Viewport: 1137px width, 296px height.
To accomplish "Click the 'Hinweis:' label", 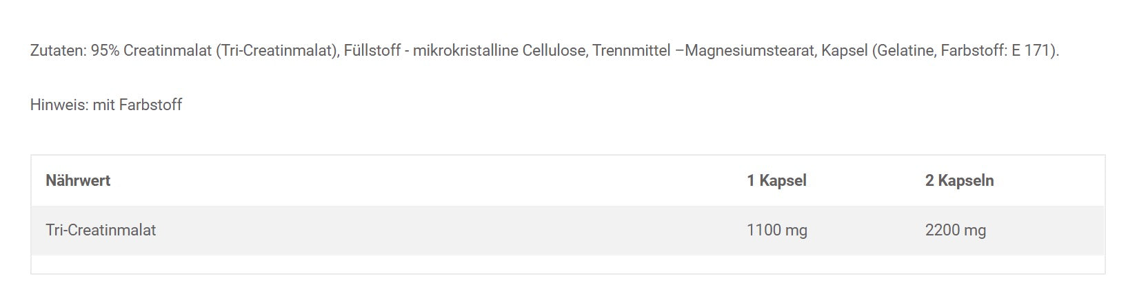I will point(59,105).
